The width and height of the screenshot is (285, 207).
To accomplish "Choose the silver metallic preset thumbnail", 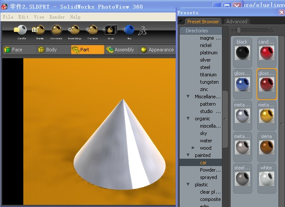I will click(242, 116).
